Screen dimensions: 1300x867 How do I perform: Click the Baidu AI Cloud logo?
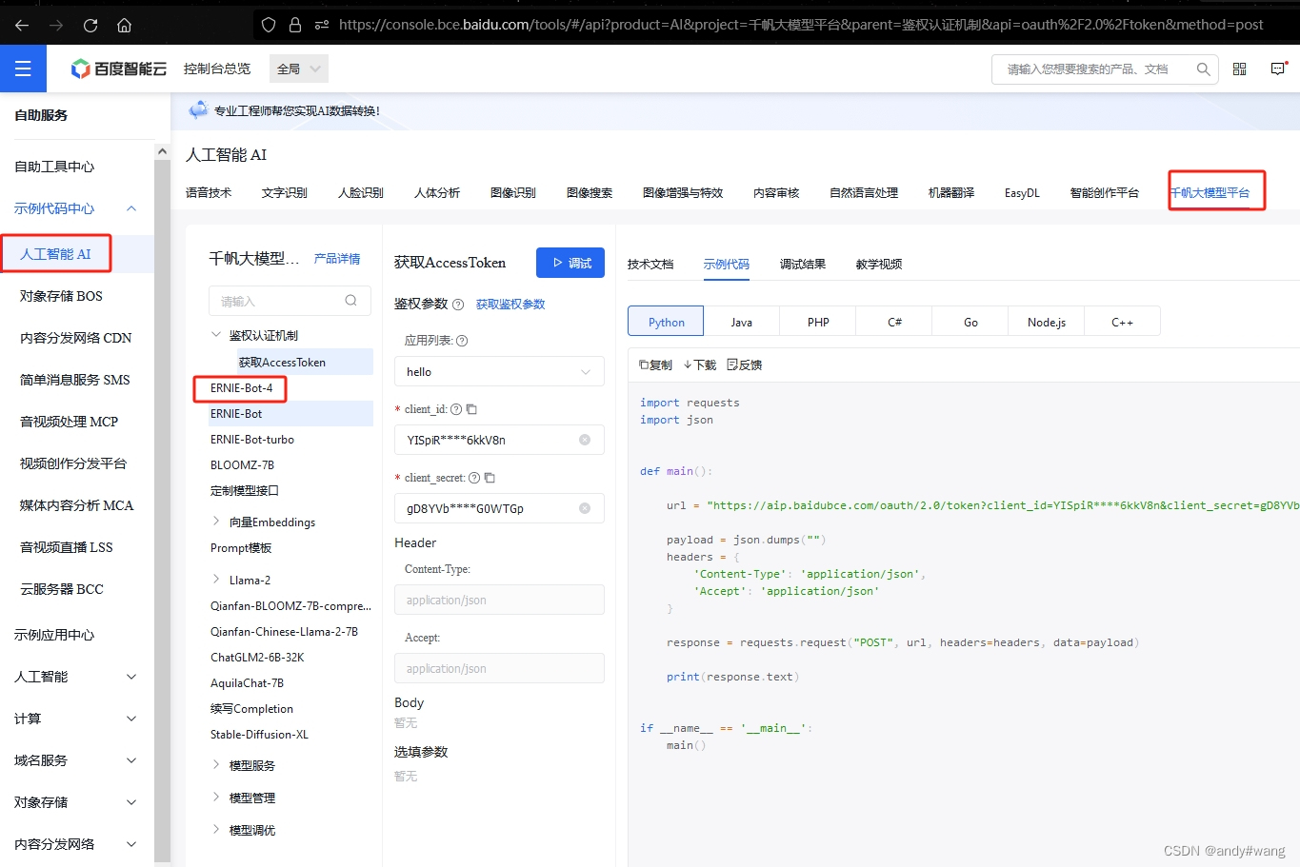coord(119,69)
